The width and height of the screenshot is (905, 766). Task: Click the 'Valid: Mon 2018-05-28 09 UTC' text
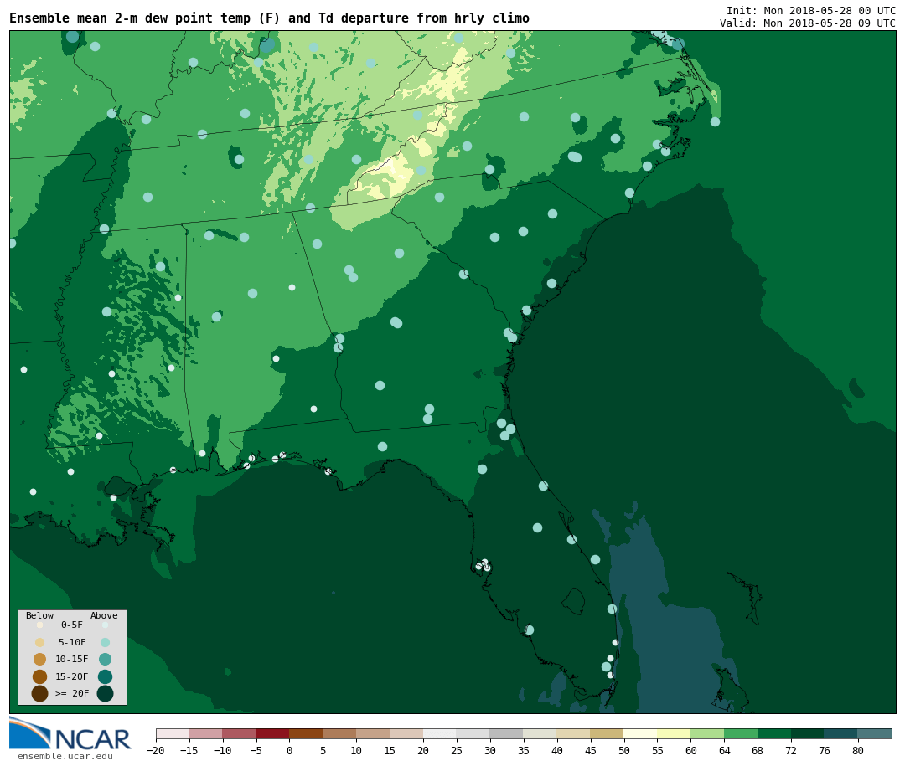808,23
